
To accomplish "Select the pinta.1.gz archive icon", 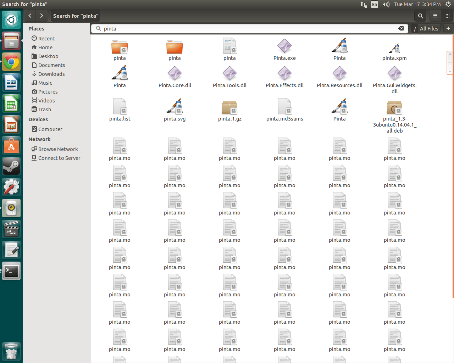I will 229,107.
